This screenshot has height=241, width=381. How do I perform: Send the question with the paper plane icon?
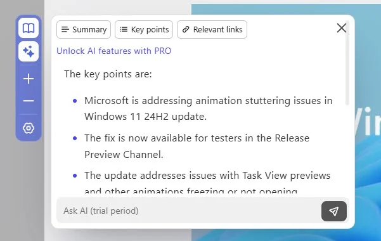pyautogui.click(x=334, y=211)
